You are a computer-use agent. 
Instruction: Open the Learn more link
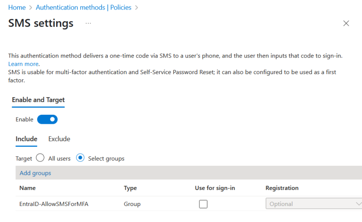[x=23, y=64]
